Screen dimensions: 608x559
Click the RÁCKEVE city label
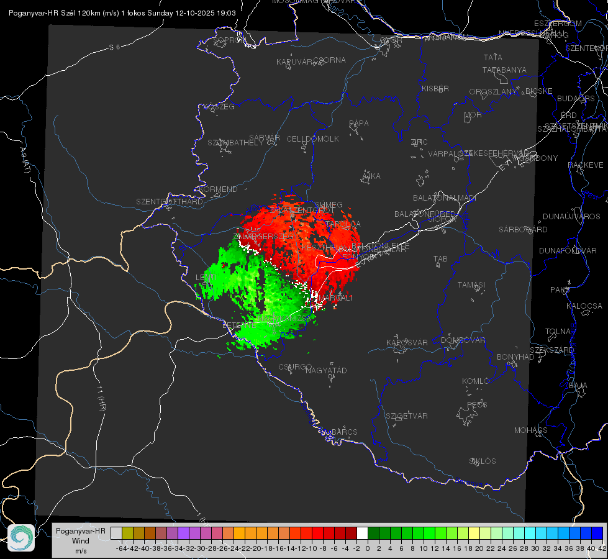point(586,165)
